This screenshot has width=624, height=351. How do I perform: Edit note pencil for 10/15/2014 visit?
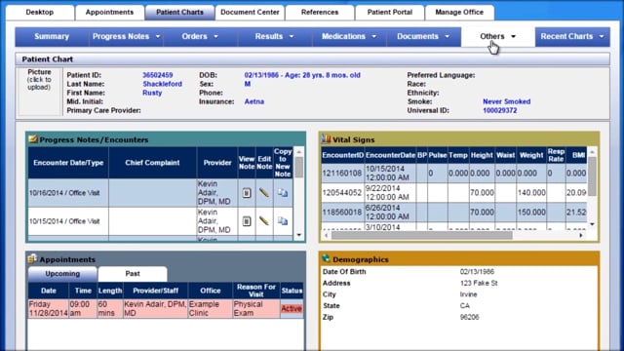pos(264,221)
